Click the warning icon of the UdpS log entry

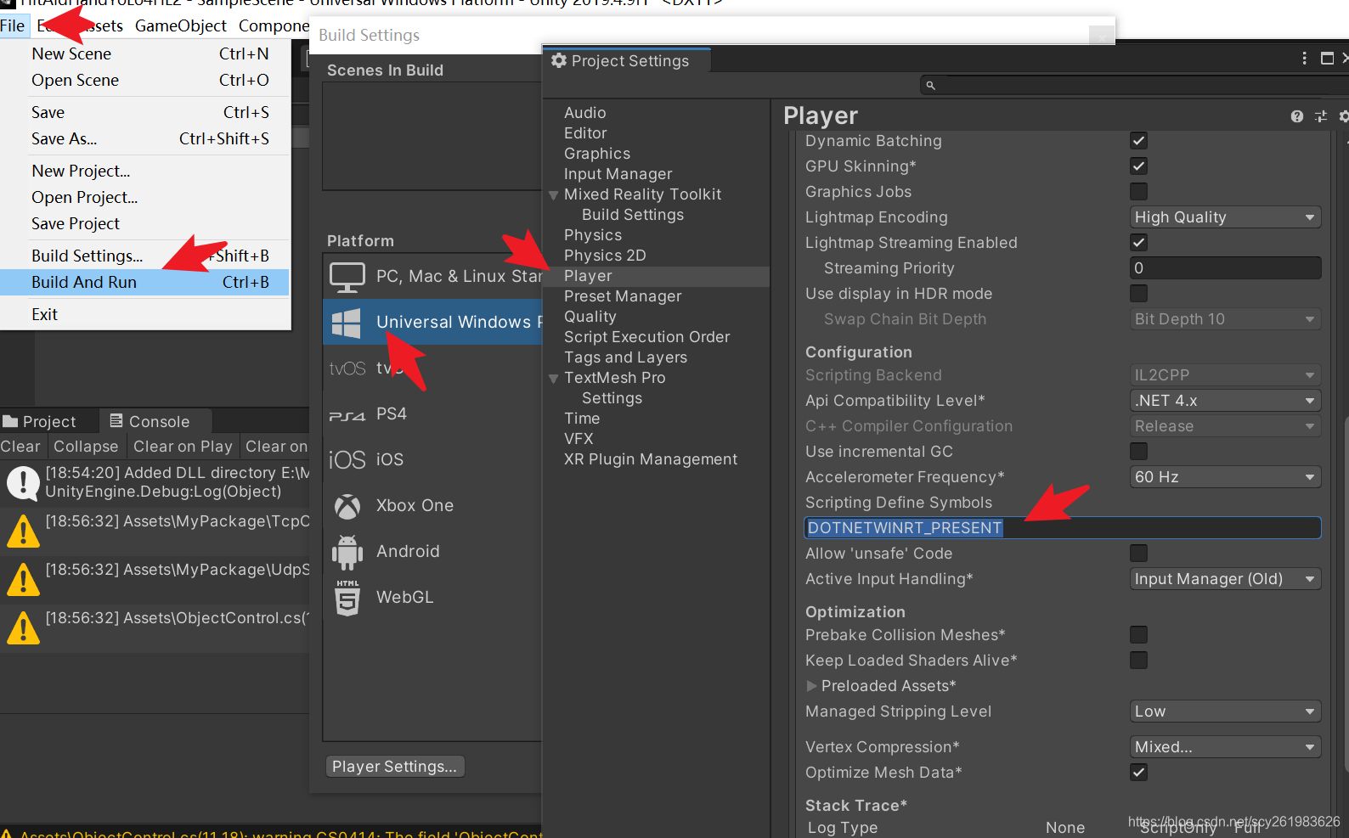click(x=23, y=580)
